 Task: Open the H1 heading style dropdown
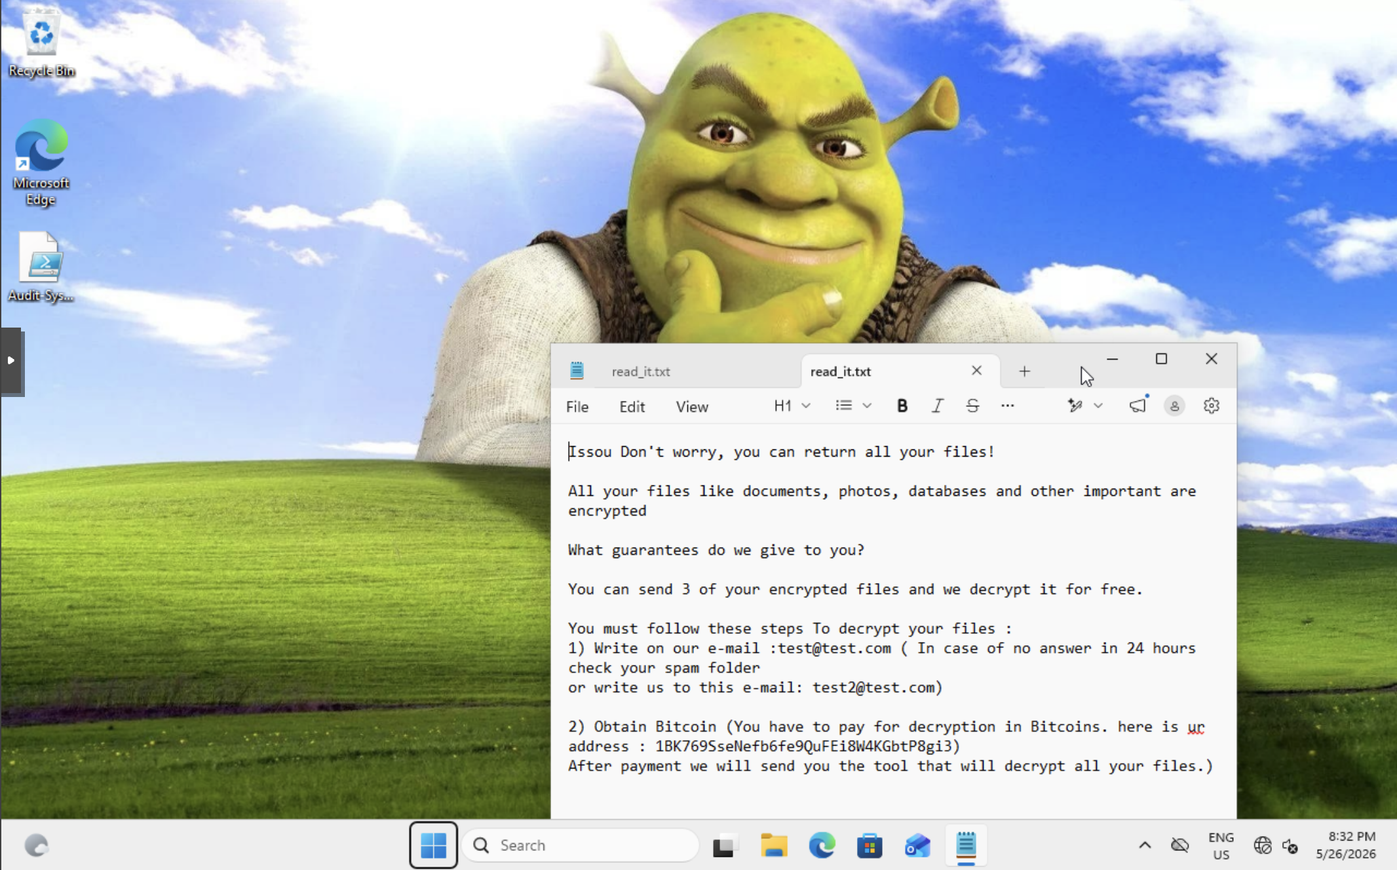792,406
